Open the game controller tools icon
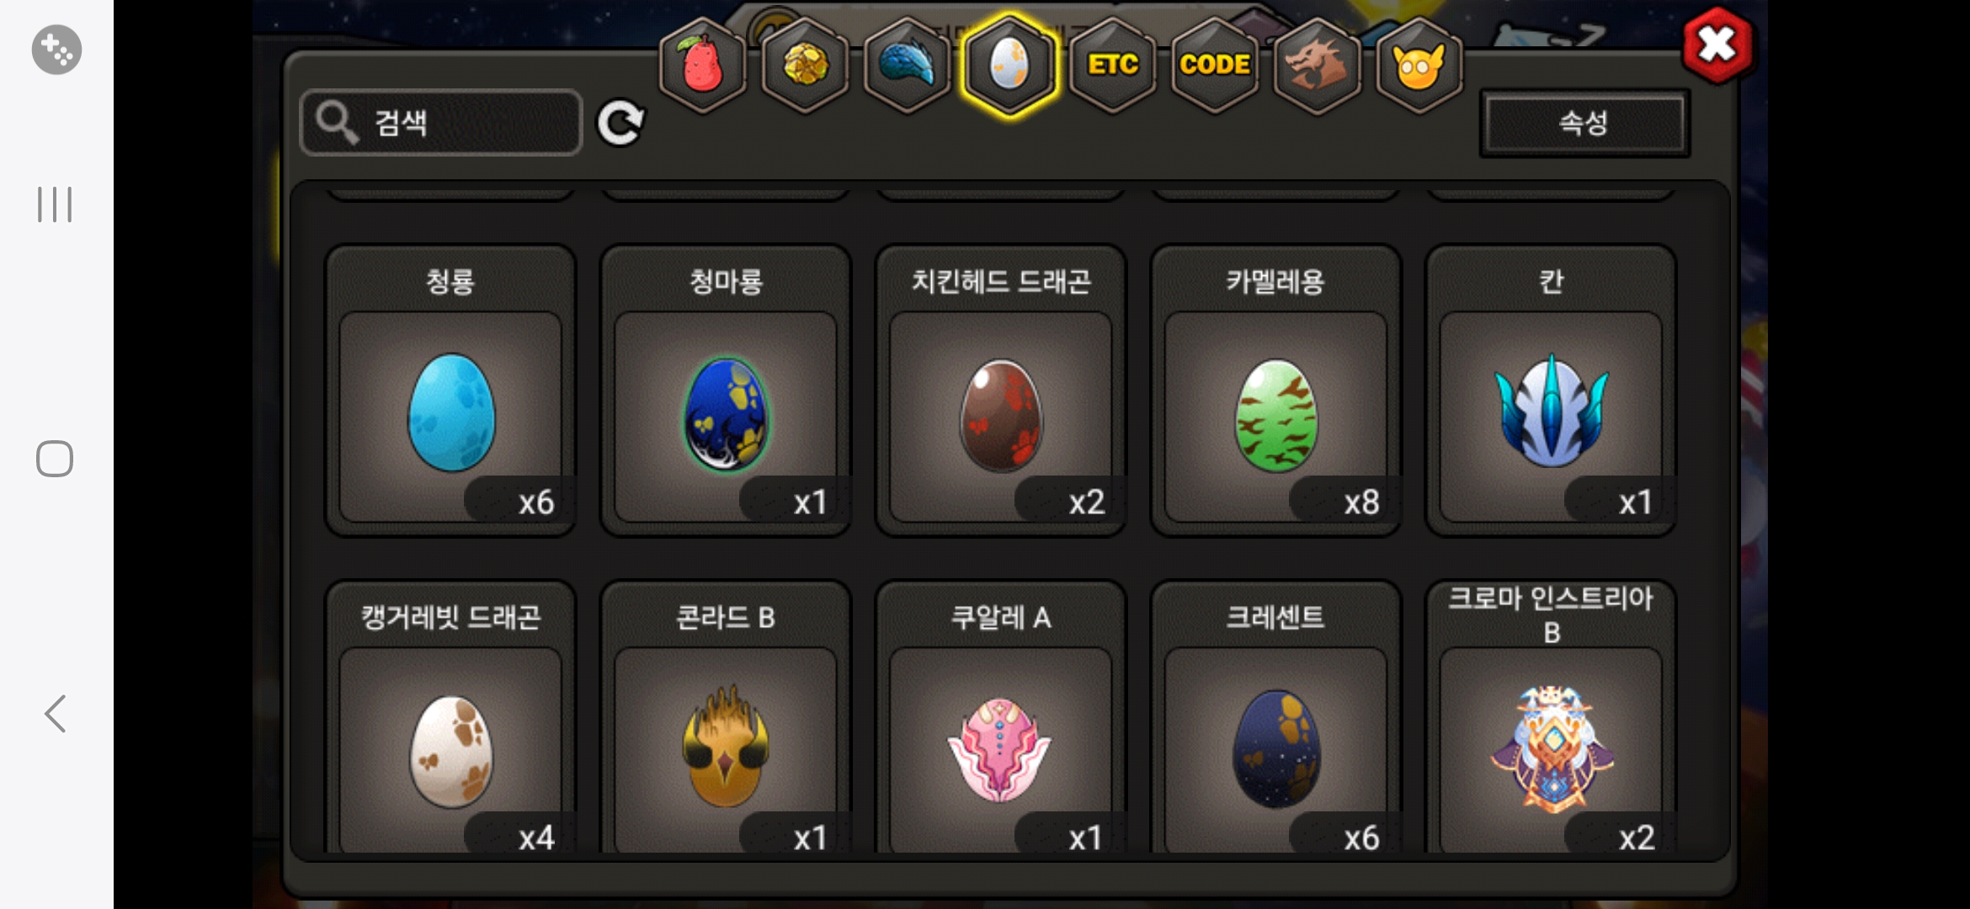The image size is (1970, 909). tap(56, 50)
